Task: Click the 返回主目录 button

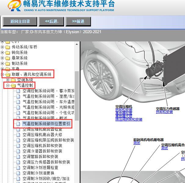Action: [20, 21]
